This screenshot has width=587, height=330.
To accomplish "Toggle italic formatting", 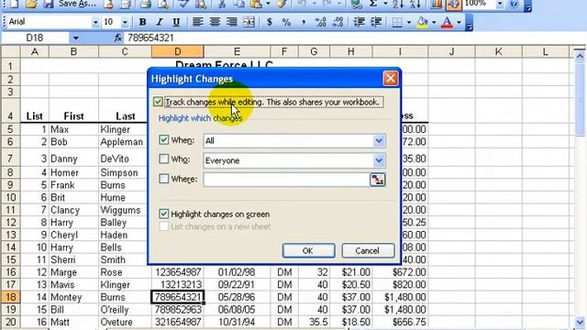I will pos(160,22).
